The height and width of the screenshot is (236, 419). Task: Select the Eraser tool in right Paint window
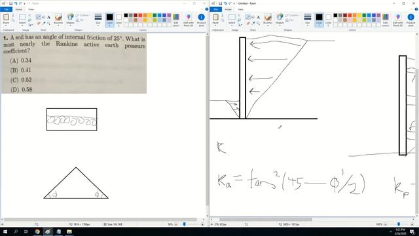pos(248,24)
